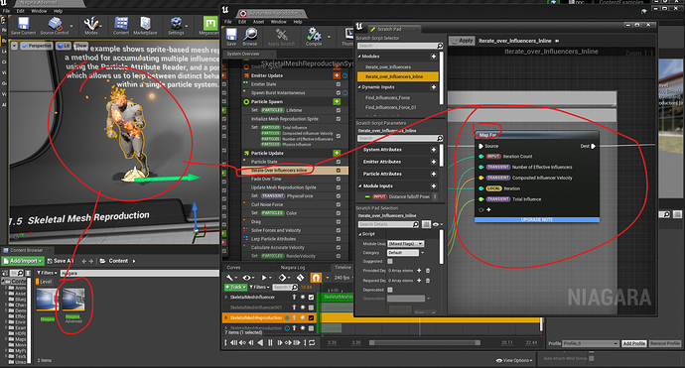Toggle checkbox on Curl Noise Force row
Screen dimensions: 685x368
(339, 204)
